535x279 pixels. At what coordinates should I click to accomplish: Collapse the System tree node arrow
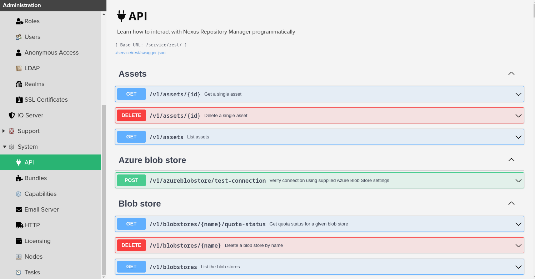[4, 147]
